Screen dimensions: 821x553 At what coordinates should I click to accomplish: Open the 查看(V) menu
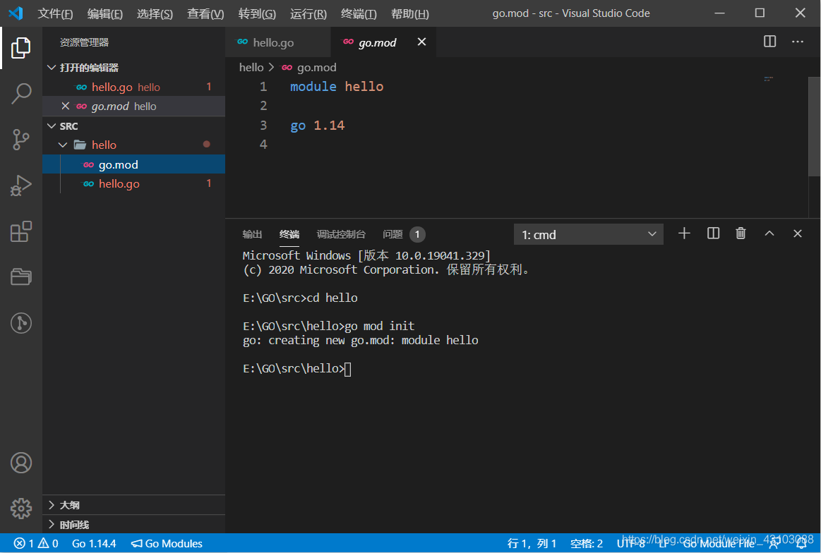pyautogui.click(x=205, y=13)
